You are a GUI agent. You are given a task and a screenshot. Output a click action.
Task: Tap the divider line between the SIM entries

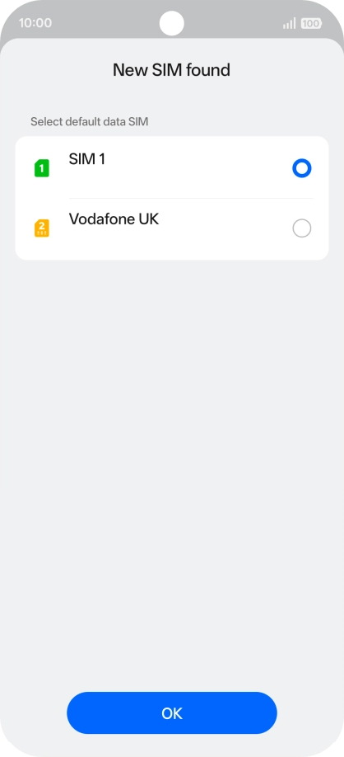pos(191,199)
